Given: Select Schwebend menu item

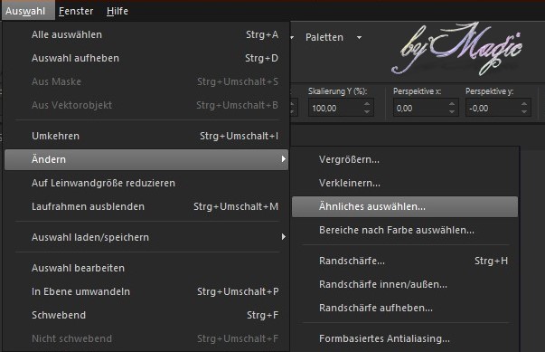Looking at the screenshot, I should (x=146, y=315).
